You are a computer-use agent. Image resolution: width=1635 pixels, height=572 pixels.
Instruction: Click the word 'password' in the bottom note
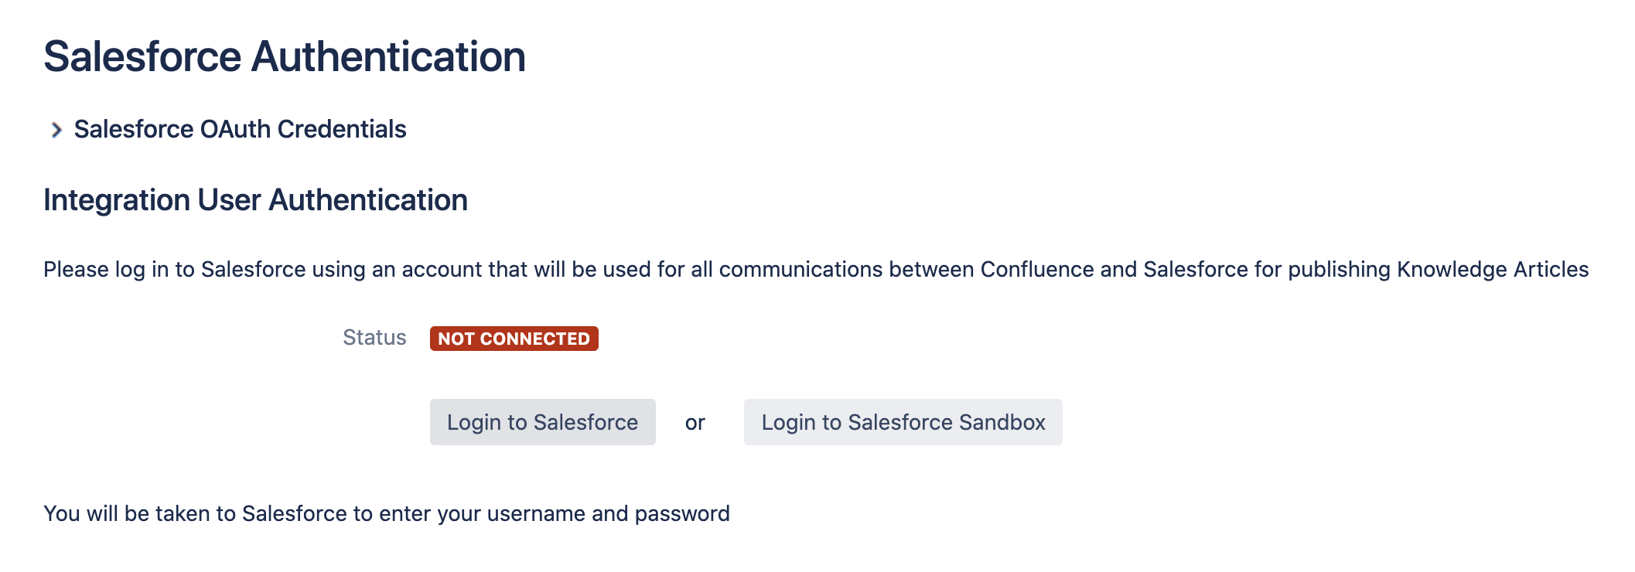point(681,514)
